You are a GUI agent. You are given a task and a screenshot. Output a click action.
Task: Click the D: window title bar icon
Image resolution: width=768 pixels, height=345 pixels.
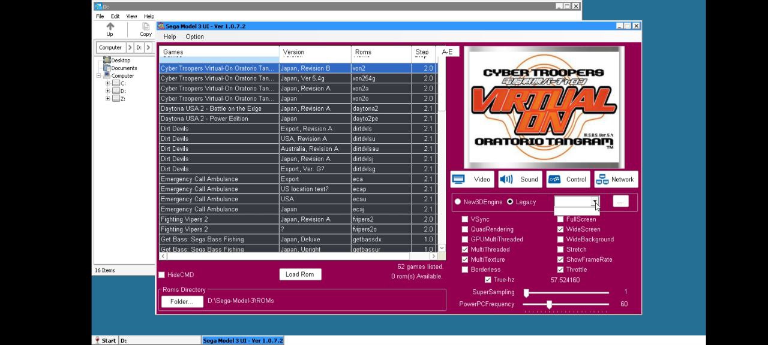98,7
